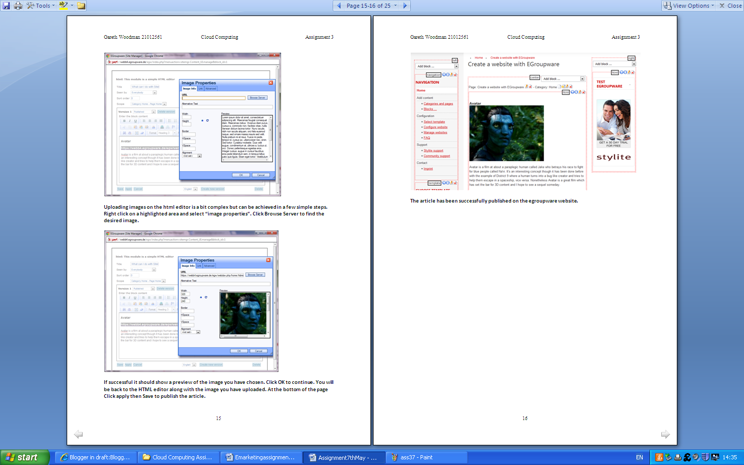Image resolution: width=744 pixels, height=465 pixels.
Task: Click the 14:35 system clock
Action: click(x=730, y=457)
